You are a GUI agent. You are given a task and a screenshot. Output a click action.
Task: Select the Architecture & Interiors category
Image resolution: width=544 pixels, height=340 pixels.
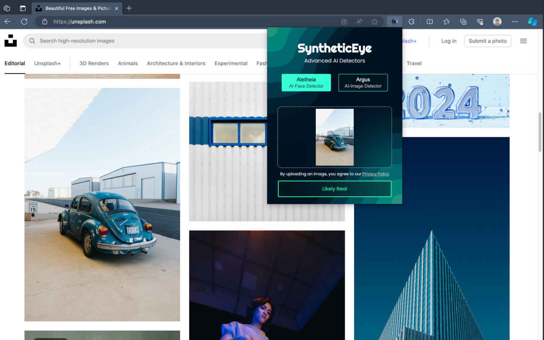point(176,63)
